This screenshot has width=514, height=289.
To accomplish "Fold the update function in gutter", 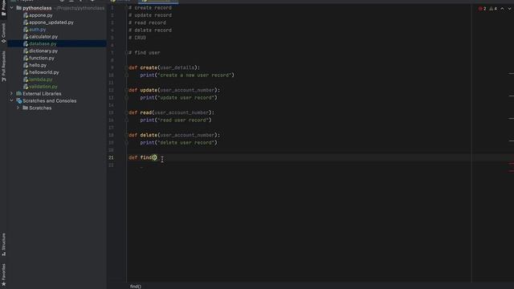I will [x=127, y=90].
